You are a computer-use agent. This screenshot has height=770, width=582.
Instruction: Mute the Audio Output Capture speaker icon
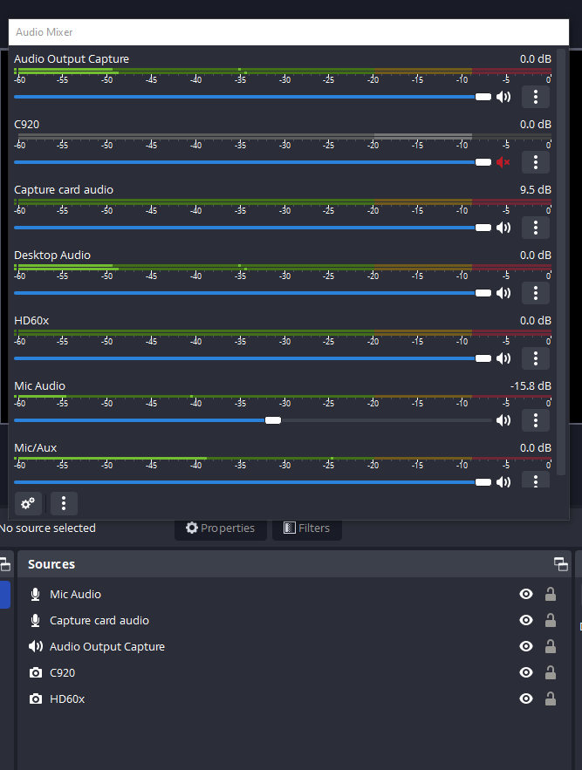[x=503, y=97]
